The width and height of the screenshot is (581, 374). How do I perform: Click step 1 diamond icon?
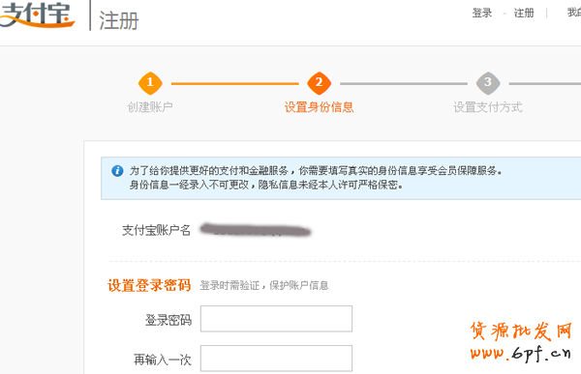(150, 83)
